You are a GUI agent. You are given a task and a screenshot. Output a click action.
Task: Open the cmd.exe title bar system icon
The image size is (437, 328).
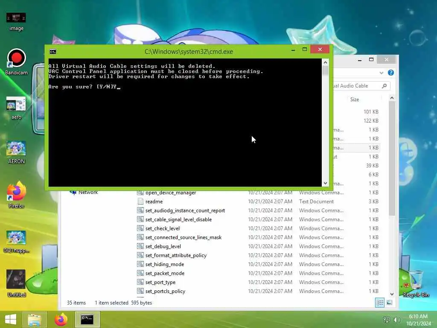pos(52,52)
